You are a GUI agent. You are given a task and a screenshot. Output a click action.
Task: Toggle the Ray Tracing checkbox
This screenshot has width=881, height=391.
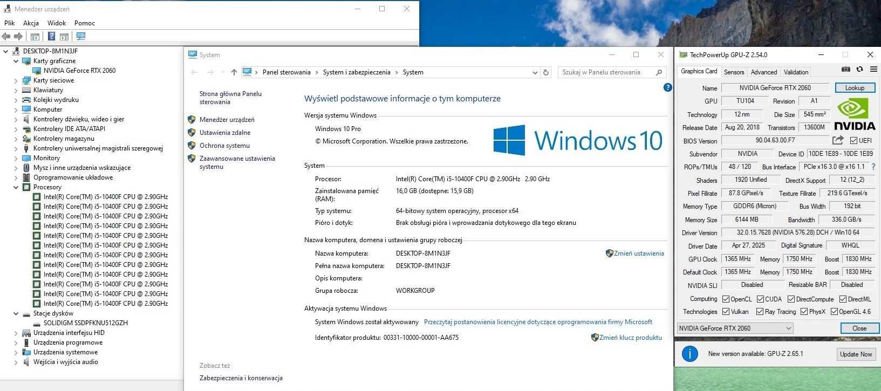tap(760, 312)
